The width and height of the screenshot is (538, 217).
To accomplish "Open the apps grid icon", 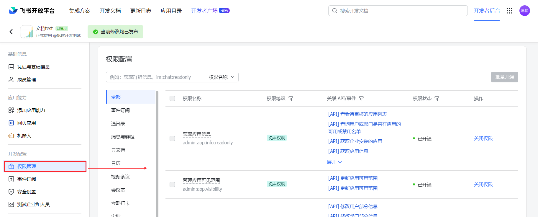I will (x=509, y=11).
